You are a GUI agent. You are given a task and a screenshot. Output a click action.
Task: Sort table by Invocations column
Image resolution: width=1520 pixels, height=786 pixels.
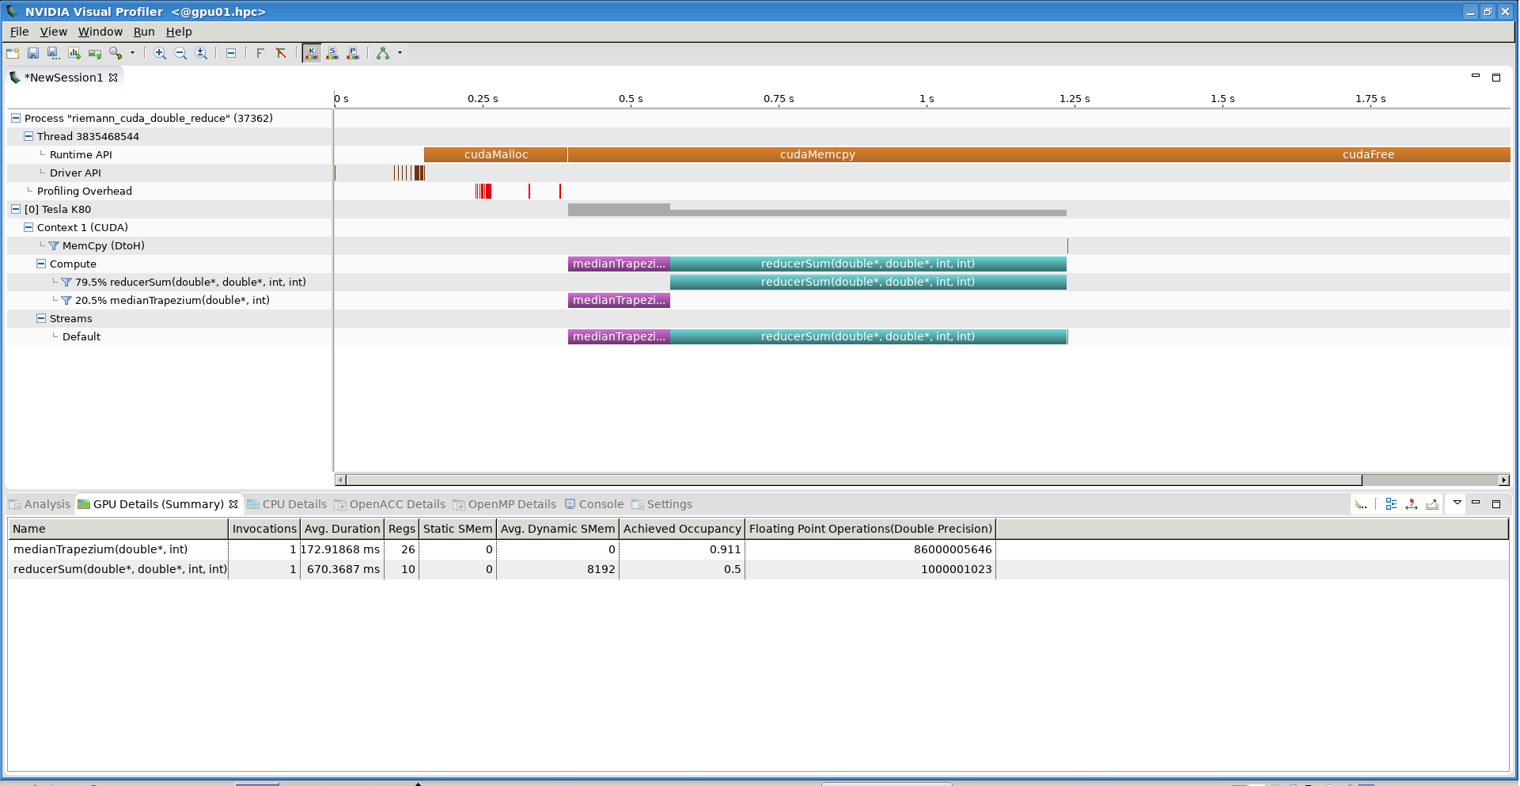pos(264,529)
